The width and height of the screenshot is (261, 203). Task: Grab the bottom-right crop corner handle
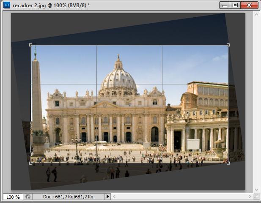coord(228,163)
